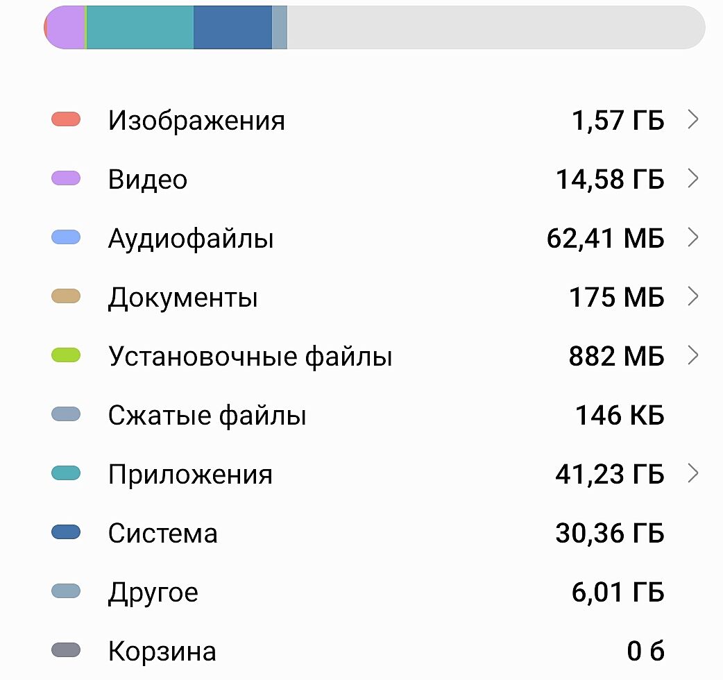
Task: Click the dark blue Система indicator
Action: (66, 533)
